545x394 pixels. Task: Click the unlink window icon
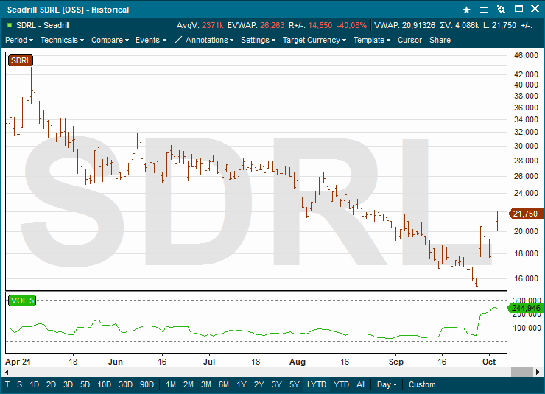point(501,10)
